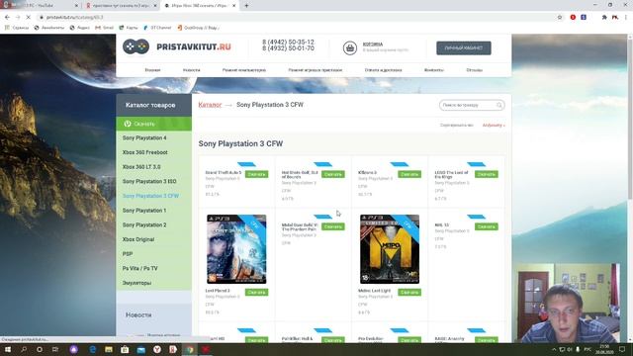
Task: Click Скачать for Metal Gear Solid V
Action: [x=333, y=226]
